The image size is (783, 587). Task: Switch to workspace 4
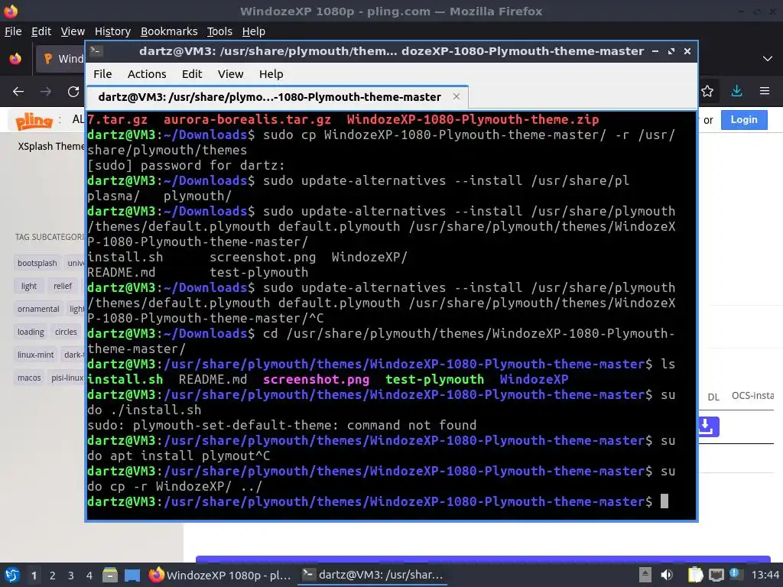click(x=89, y=576)
